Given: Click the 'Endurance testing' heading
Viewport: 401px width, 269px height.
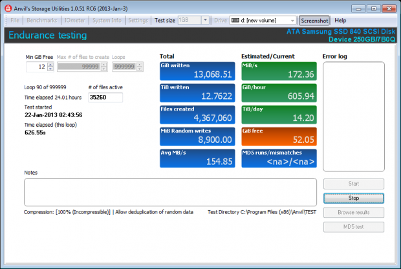Looking at the screenshot, I should (48, 36).
